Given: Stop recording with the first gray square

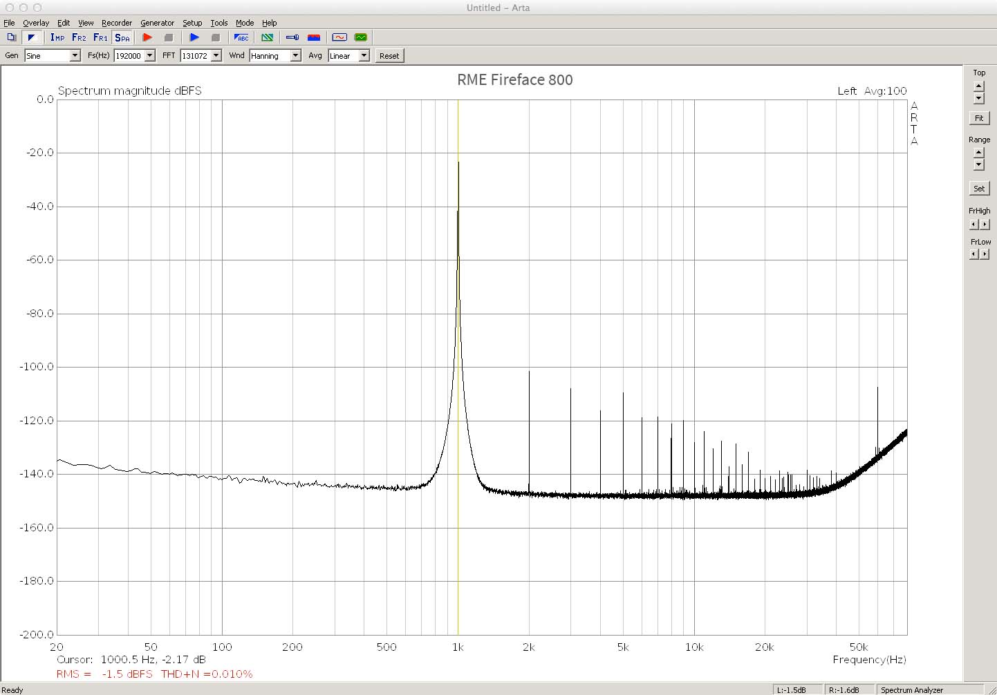Looking at the screenshot, I should point(168,37).
